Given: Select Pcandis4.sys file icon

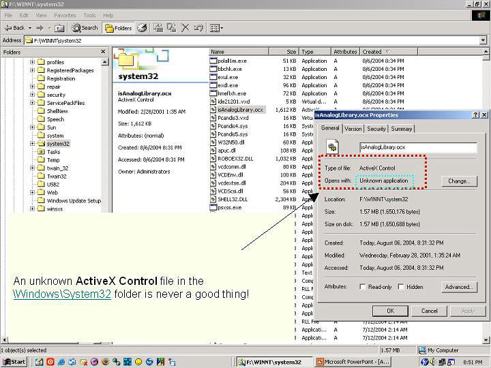Looking at the screenshot, I should (x=213, y=126).
